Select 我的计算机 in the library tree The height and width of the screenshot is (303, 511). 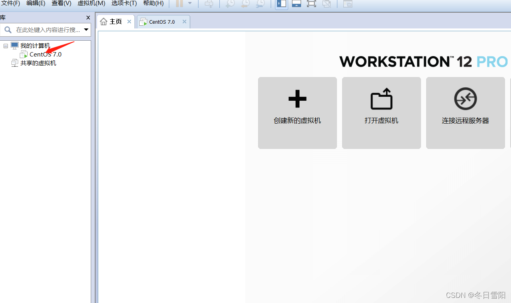point(35,46)
